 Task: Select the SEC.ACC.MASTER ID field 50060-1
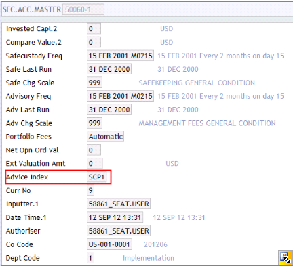(83, 9)
